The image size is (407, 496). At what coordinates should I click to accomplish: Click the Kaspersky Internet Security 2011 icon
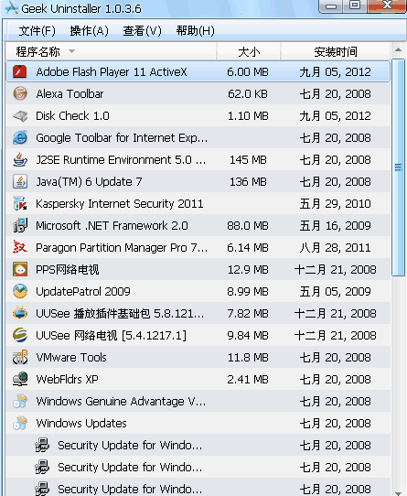[x=20, y=203]
